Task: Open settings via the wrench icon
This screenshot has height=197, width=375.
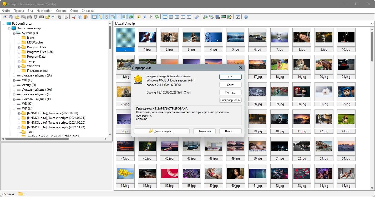Action: pyautogui.click(x=197, y=17)
